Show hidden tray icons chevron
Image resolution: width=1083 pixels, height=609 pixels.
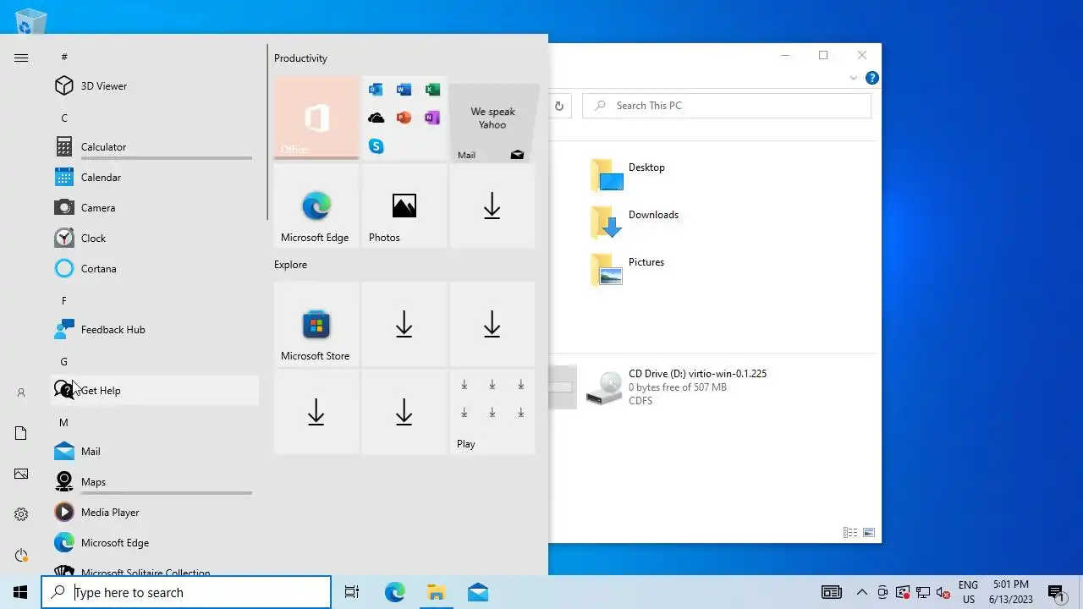coord(861,592)
